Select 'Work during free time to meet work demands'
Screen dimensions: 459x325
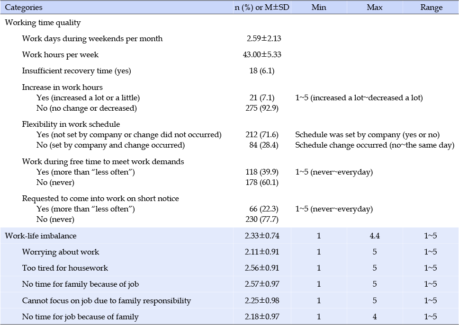tap(103, 162)
